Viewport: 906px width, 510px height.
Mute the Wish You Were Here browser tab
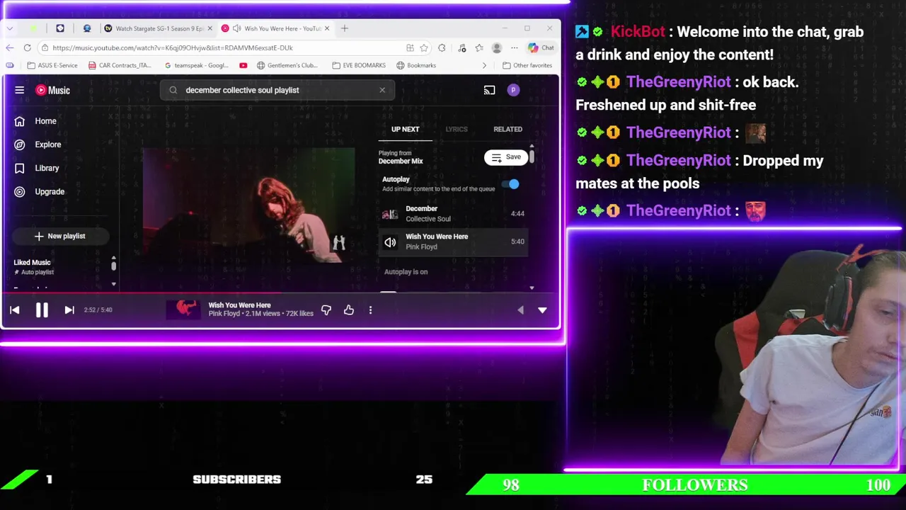(236, 28)
